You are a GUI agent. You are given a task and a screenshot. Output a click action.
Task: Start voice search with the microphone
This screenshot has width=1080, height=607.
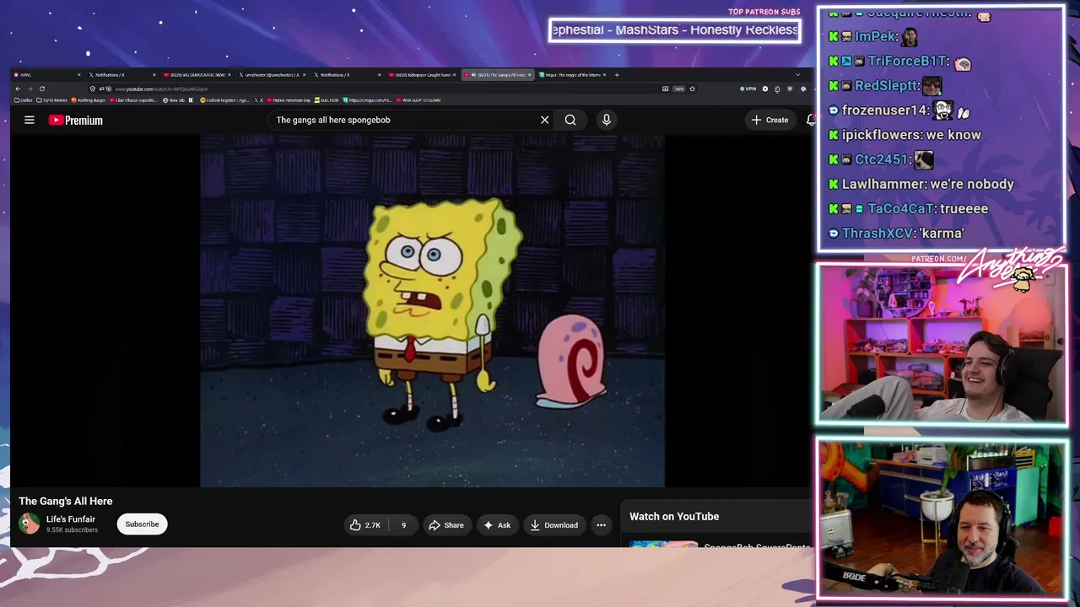[606, 120]
